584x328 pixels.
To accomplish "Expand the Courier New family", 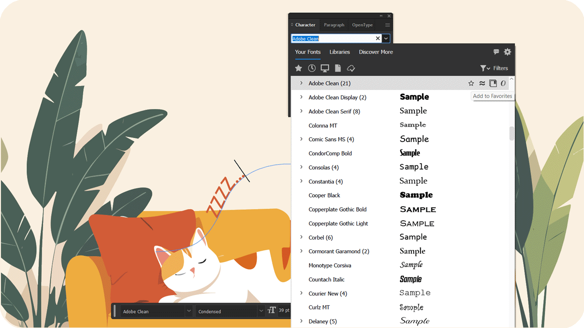I will tap(301, 293).
